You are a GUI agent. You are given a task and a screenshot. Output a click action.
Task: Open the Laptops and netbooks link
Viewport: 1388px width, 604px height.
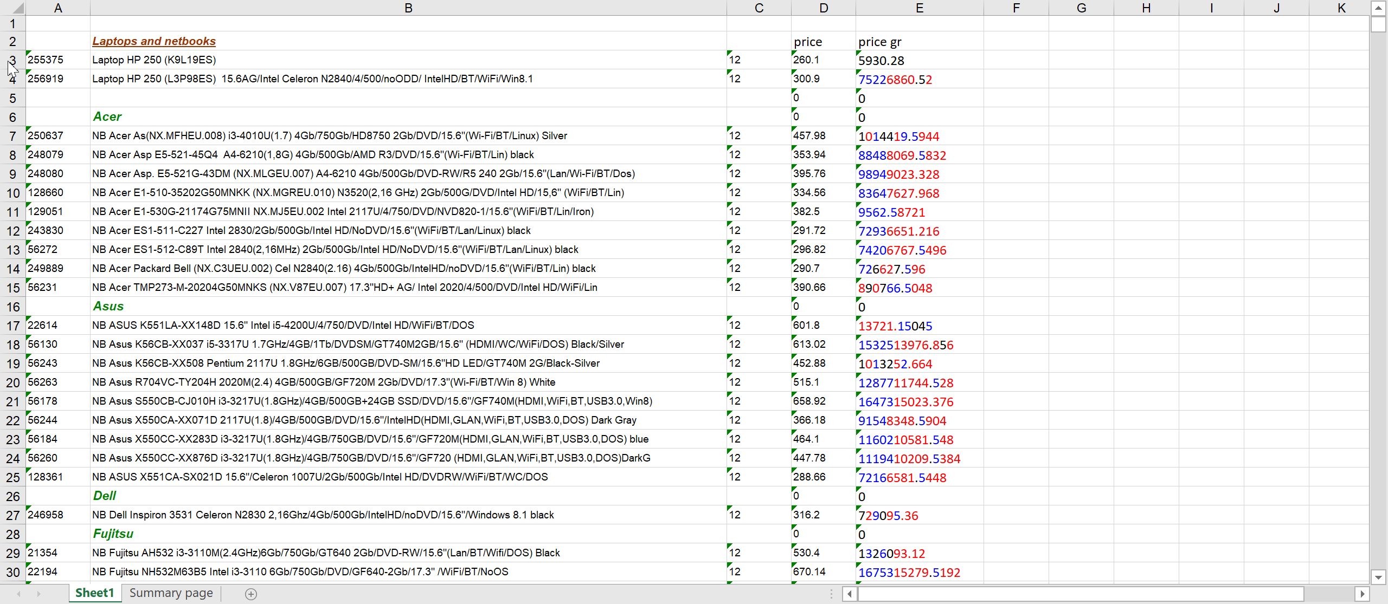coord(153,41)
